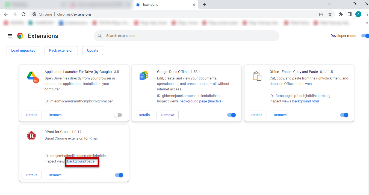The height and width of the screenshot is (195, 369).
Task: Open RPost background page link
Action: pyautogui.click(x=81, y=161)
